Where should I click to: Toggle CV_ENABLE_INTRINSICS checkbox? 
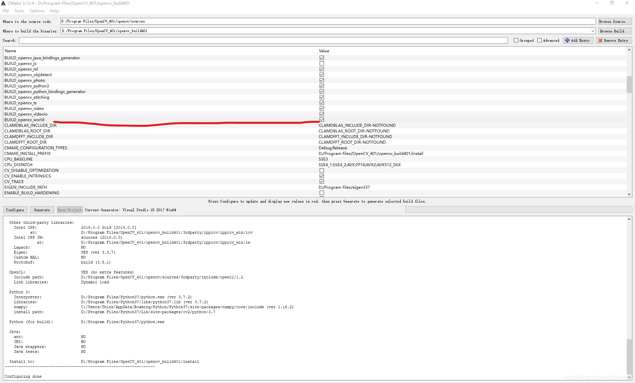coord(322,176)
